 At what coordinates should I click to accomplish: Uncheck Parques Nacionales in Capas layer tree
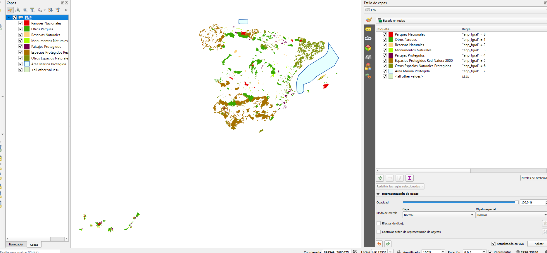click(20, 23)
